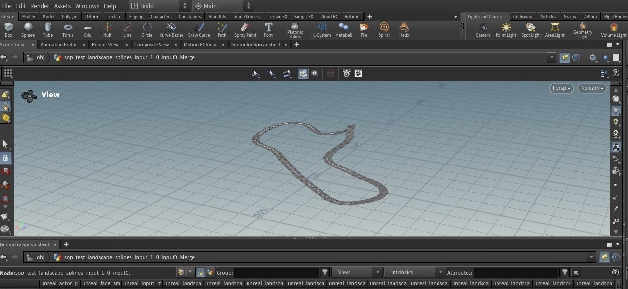Switch to the Animation Editor tab
628x289 pixels.
58,44
